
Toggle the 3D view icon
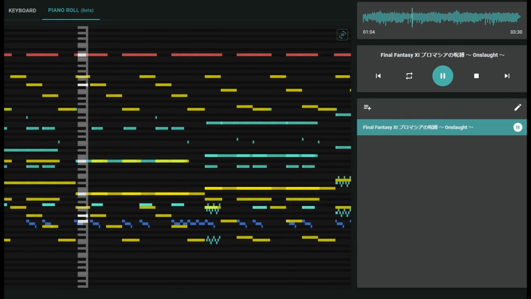[x=342, y=34]
